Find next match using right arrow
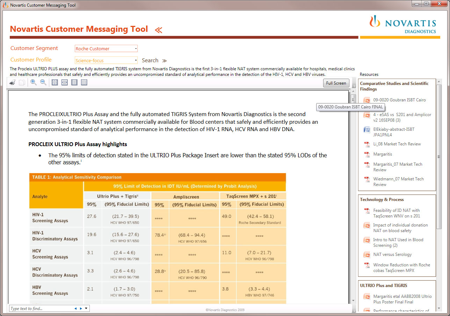The image size is (450, 316). click(x=81, y=308)
